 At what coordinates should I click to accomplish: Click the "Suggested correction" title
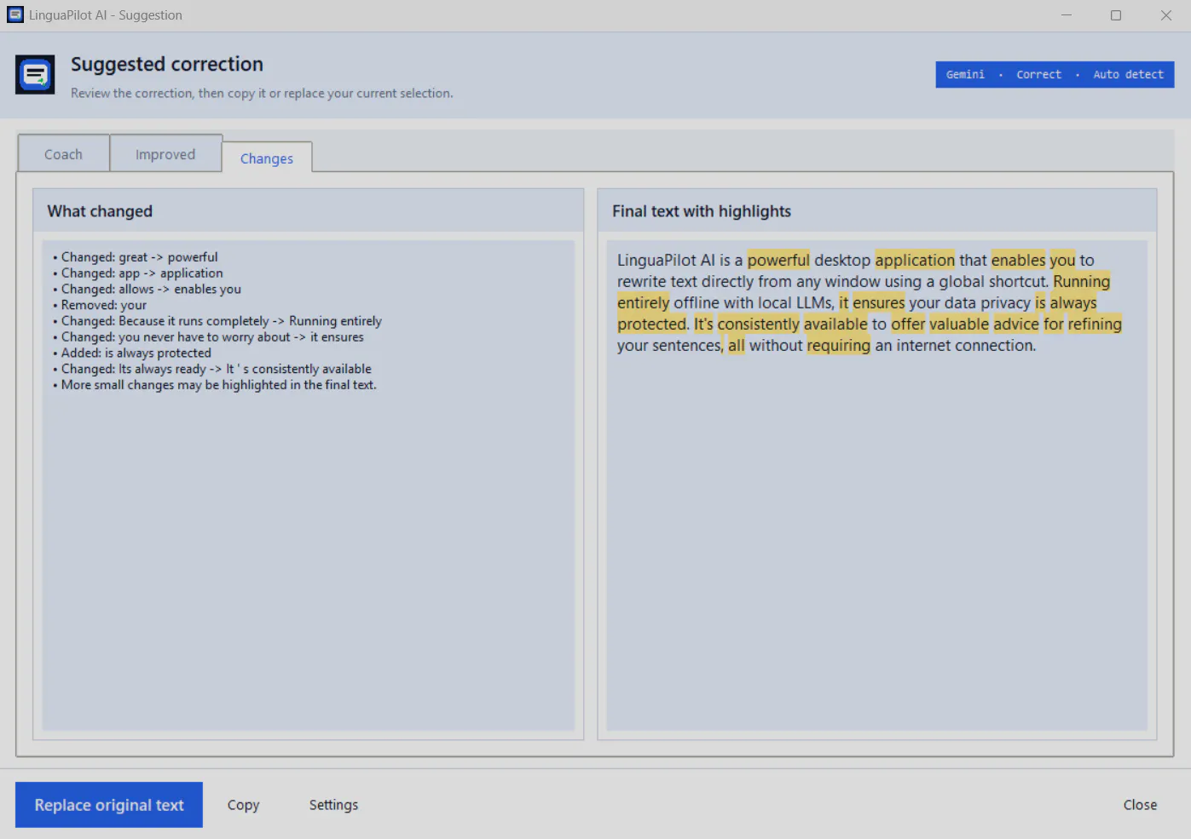coord(167,65)
